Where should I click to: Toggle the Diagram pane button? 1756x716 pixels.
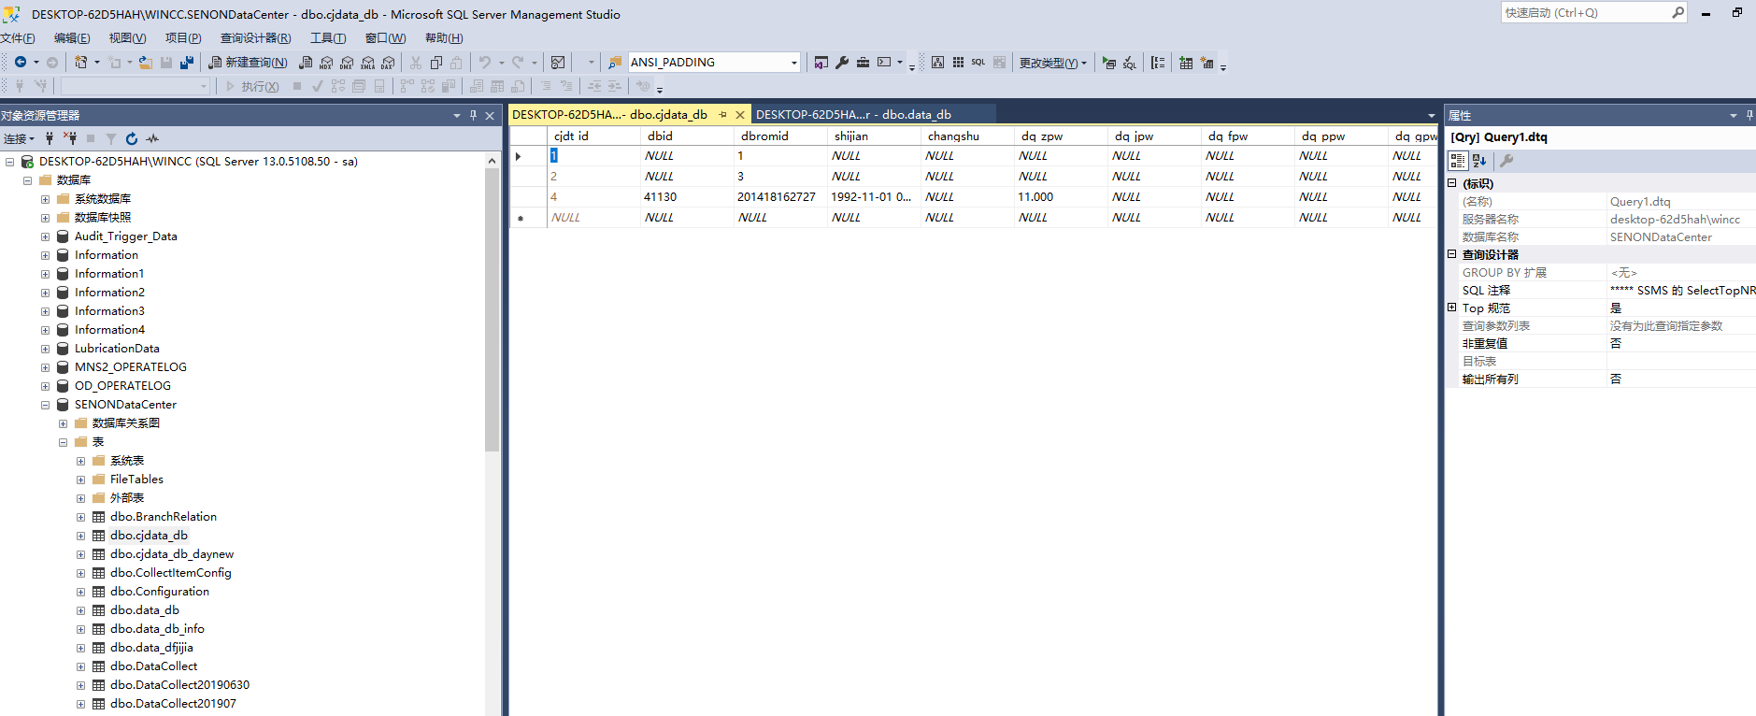tap(937, 63)
